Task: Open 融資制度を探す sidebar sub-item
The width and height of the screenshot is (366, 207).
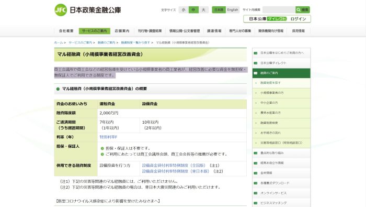Action: click(x=281, y=83)
